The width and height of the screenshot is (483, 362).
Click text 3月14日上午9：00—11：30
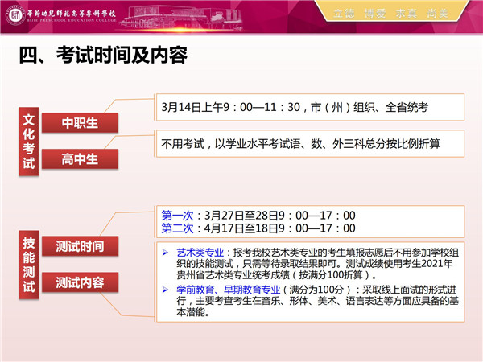231,107
